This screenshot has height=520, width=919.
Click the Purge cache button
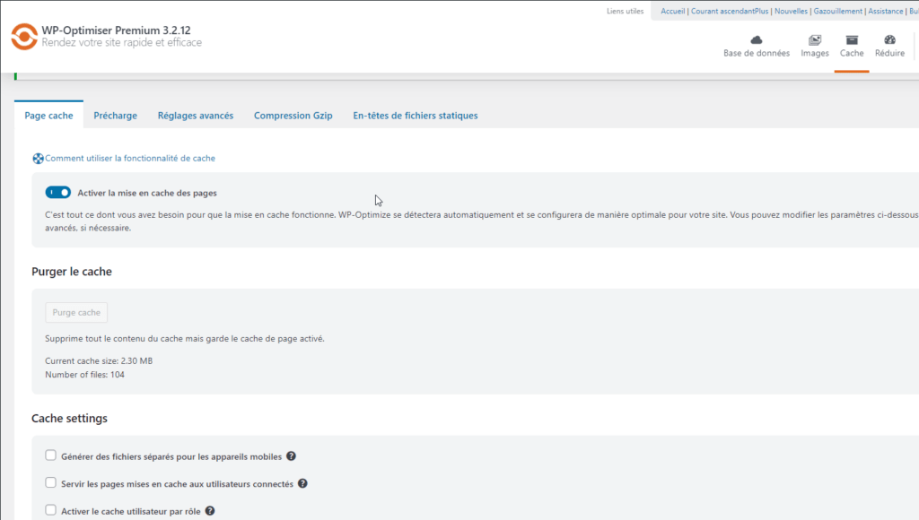[x=75, y=312]
